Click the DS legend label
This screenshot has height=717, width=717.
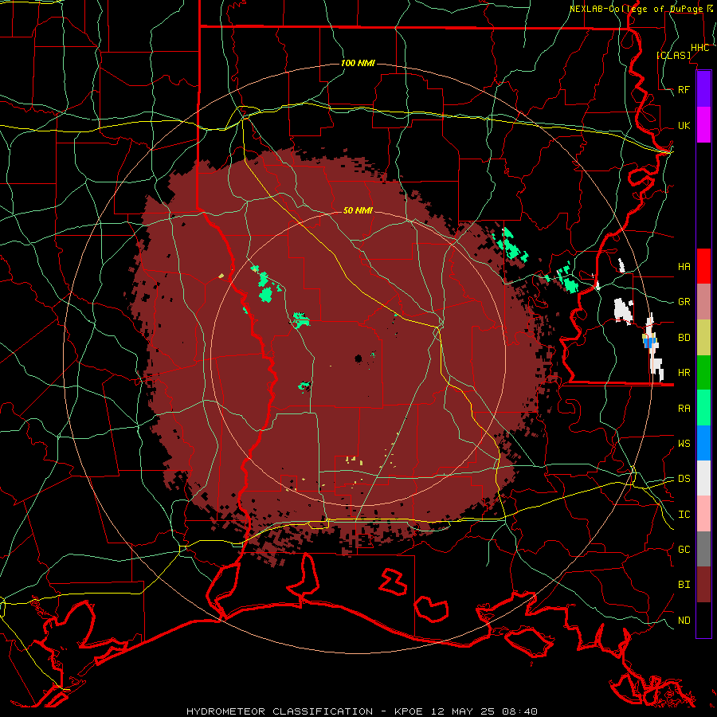(684, 479)
